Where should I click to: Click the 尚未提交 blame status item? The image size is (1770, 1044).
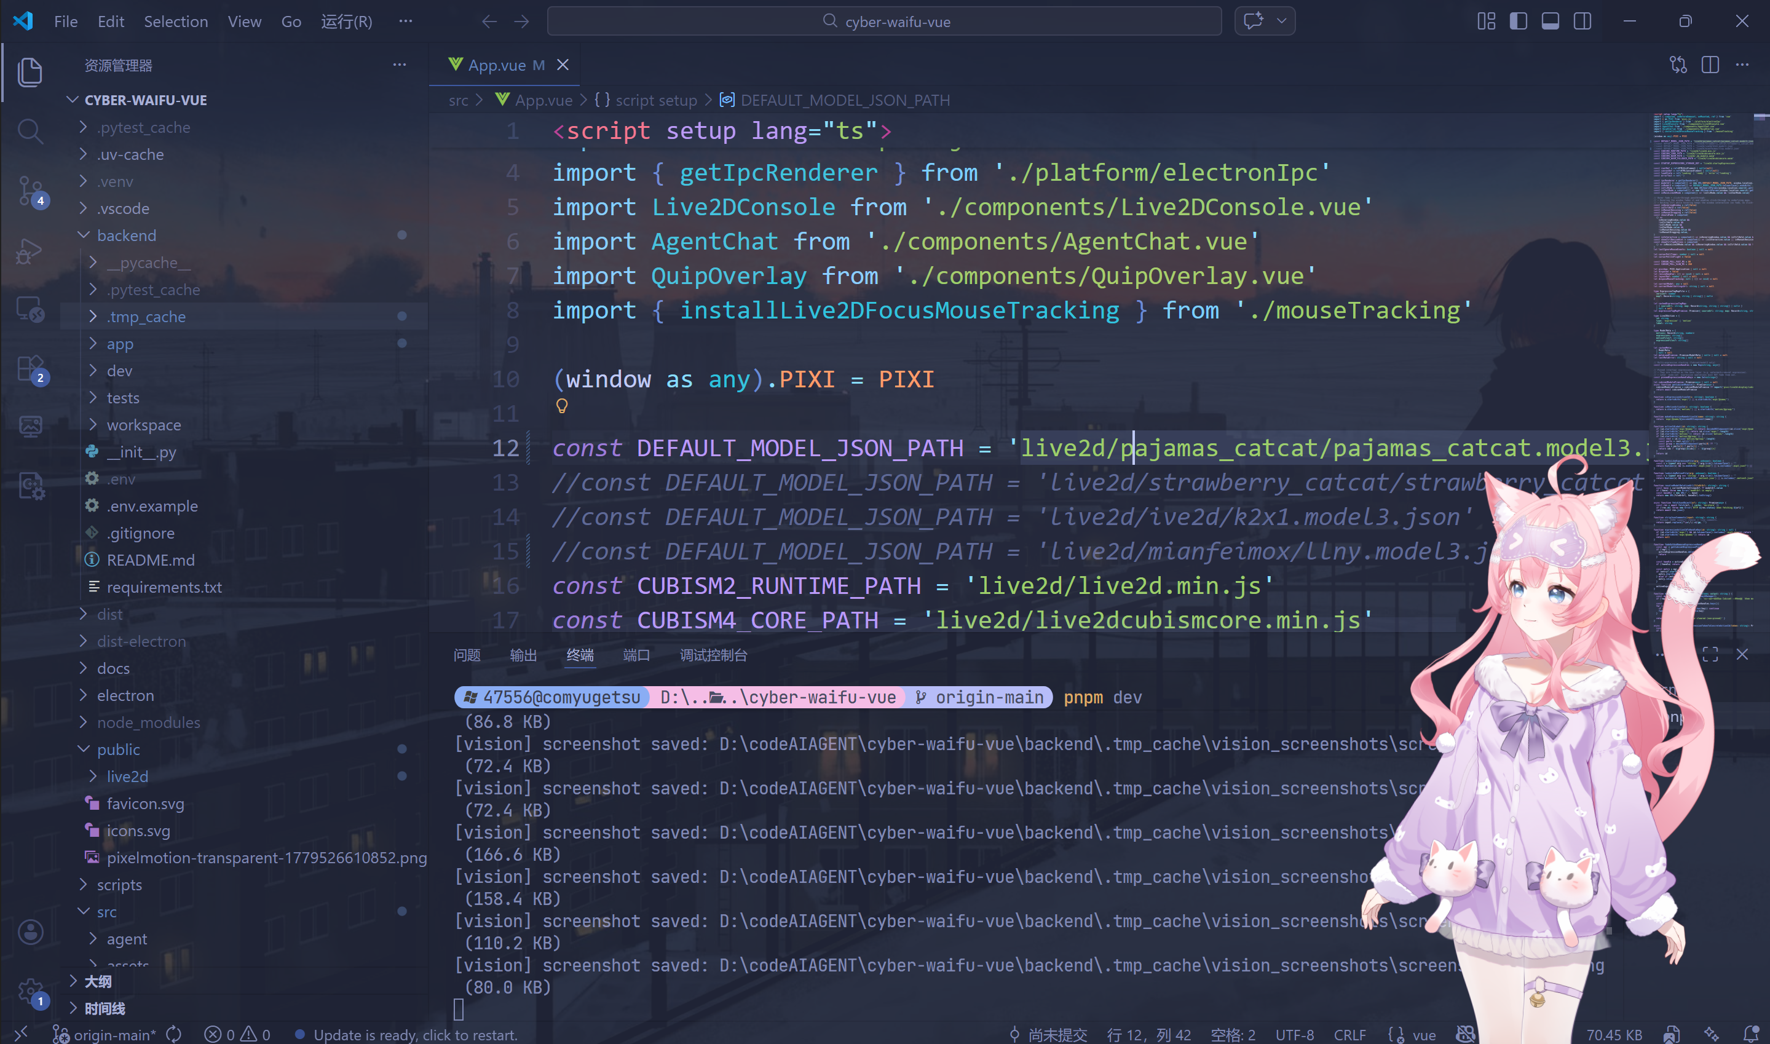click(x=1048, y=1034)
